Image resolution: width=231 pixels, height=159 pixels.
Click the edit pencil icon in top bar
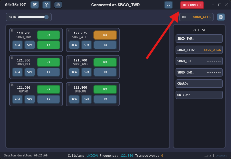pyautogui.click(x=35, y=5)
